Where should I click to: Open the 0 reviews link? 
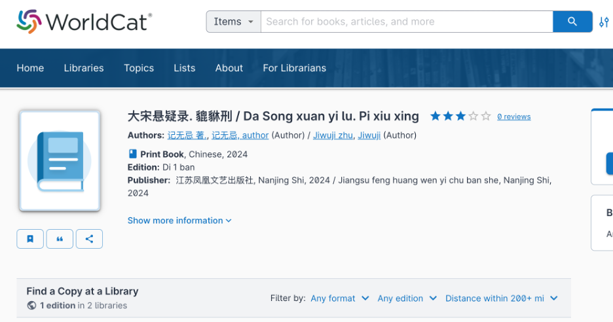click(513, 116)
